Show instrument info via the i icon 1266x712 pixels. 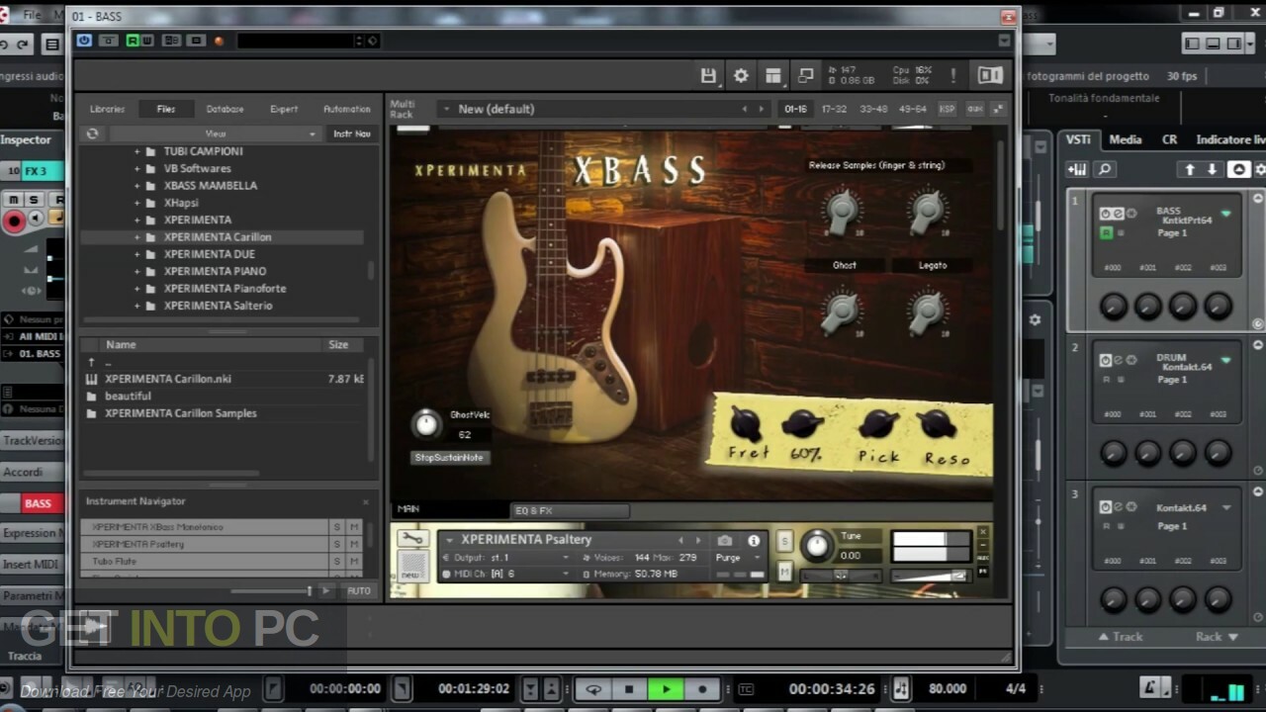point(754,541)
